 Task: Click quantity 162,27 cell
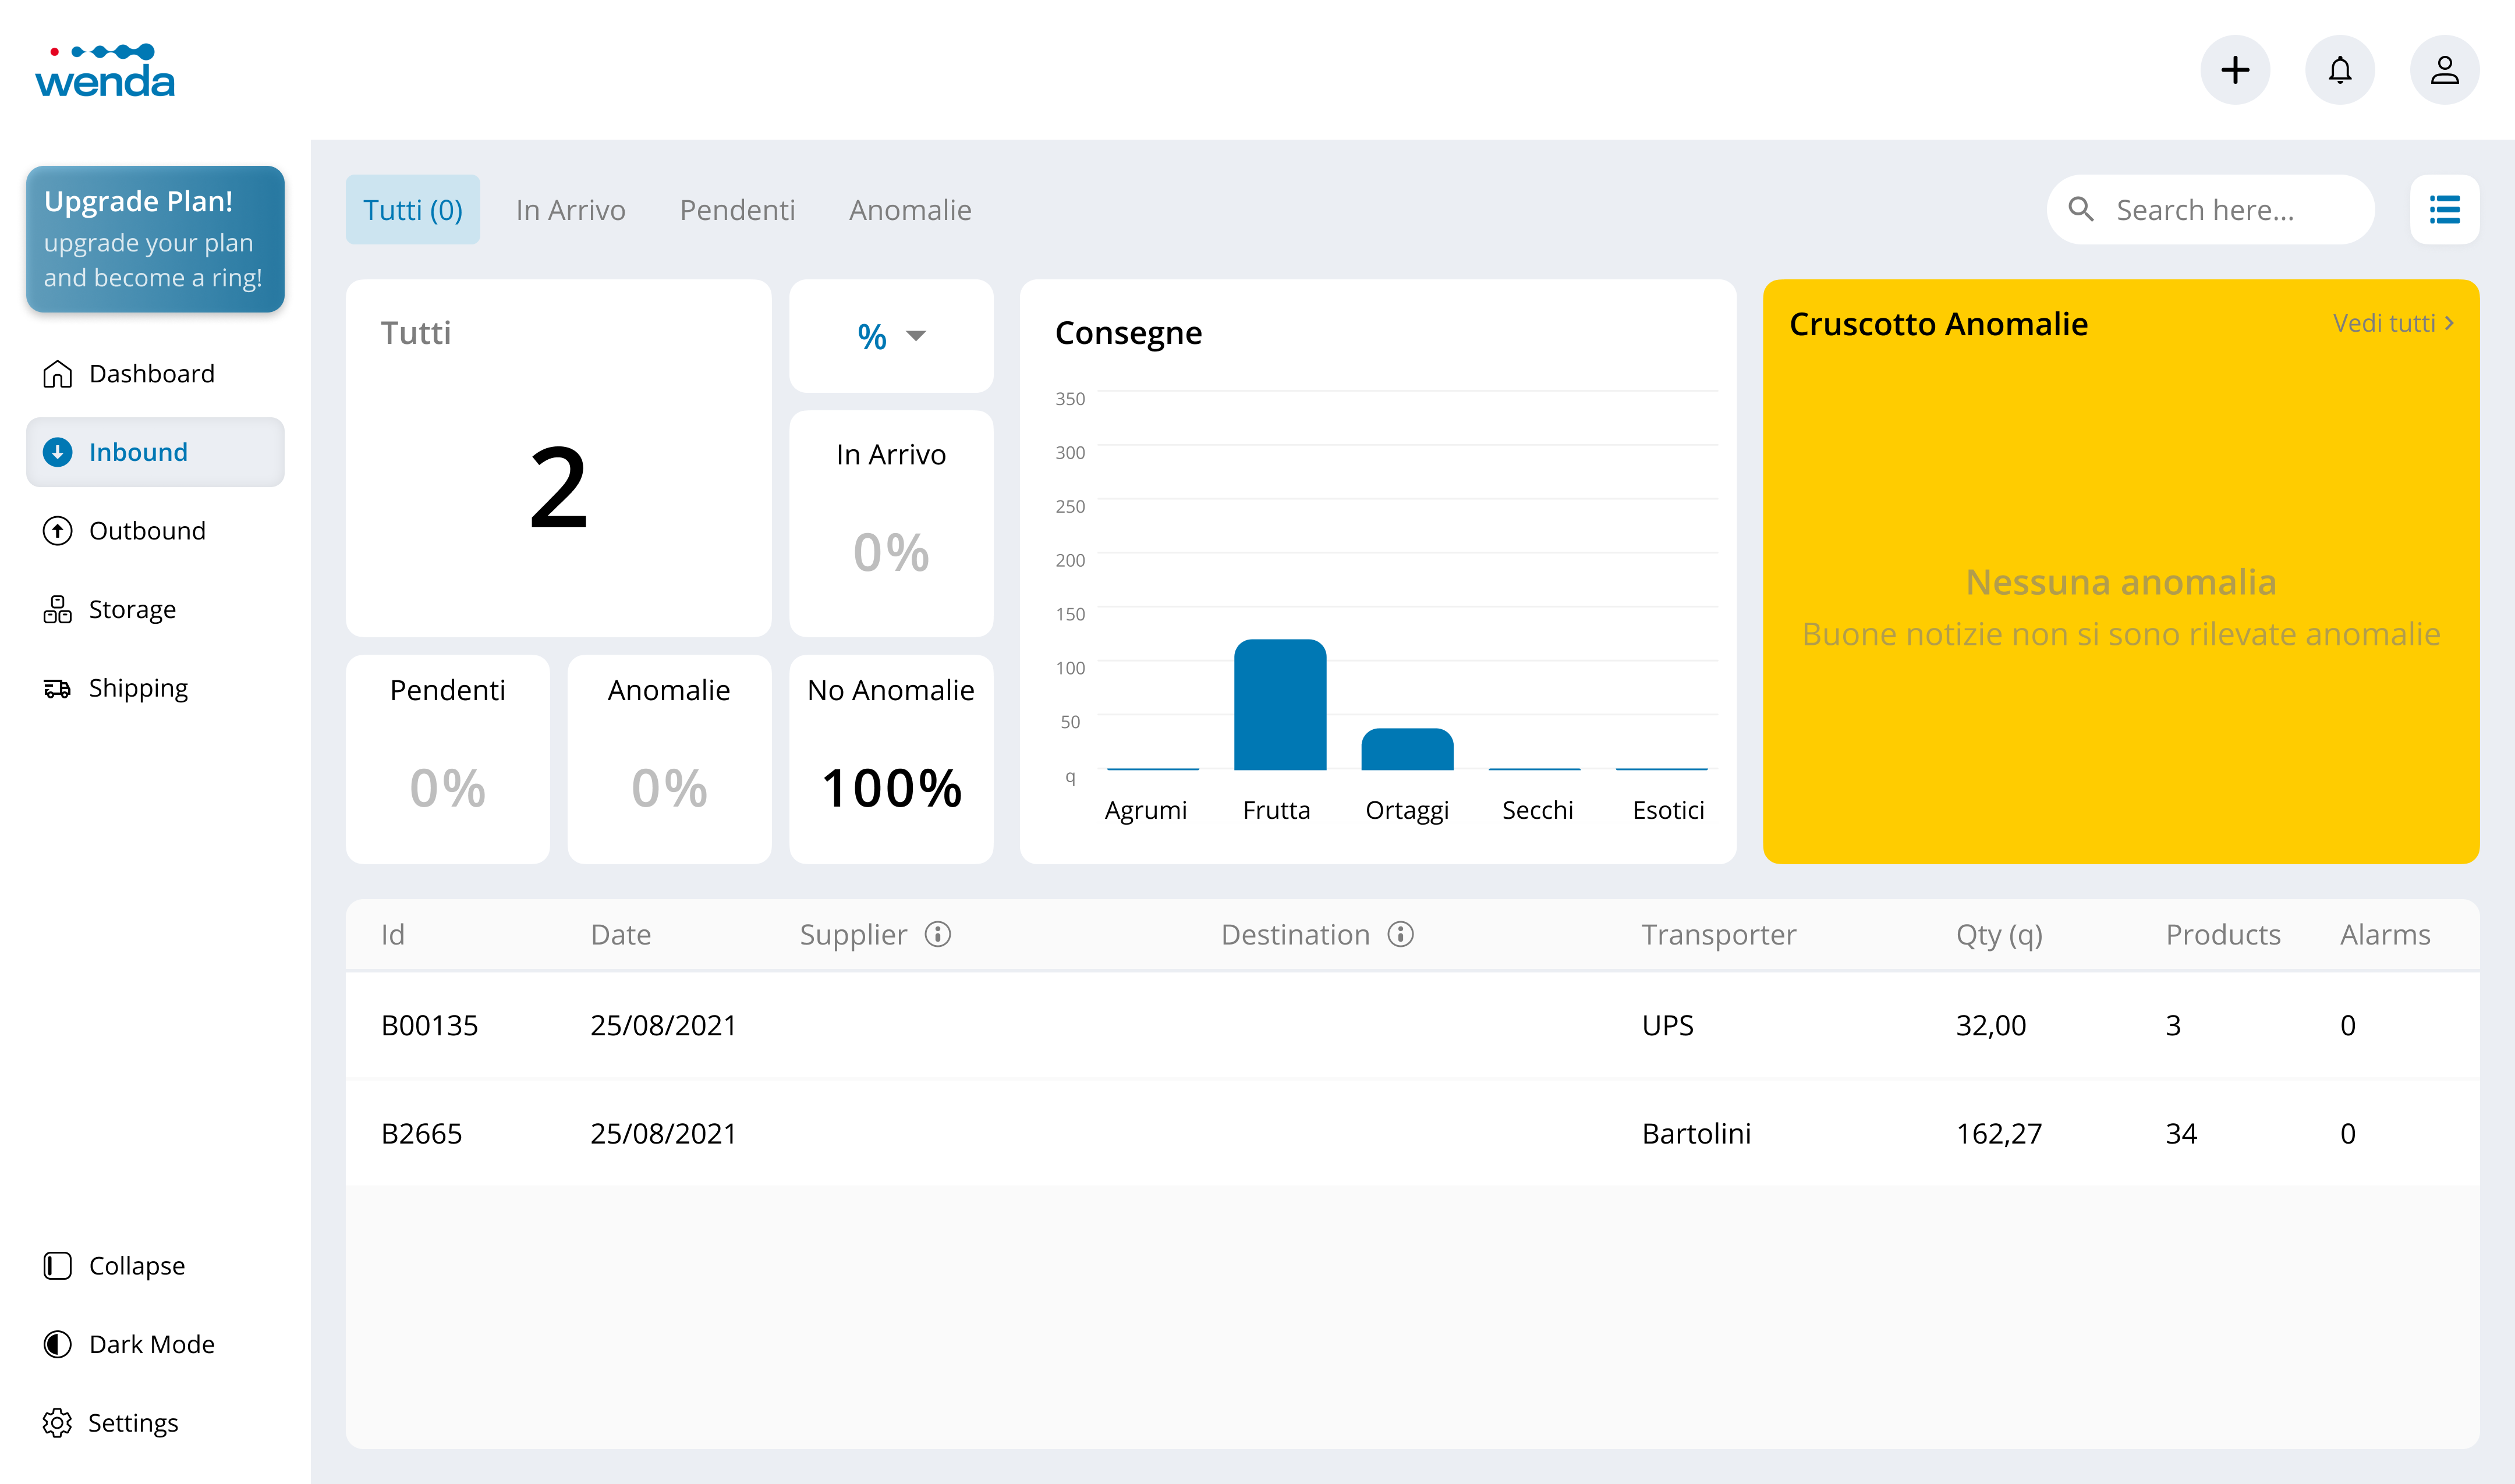[x=1999, y=1133]
